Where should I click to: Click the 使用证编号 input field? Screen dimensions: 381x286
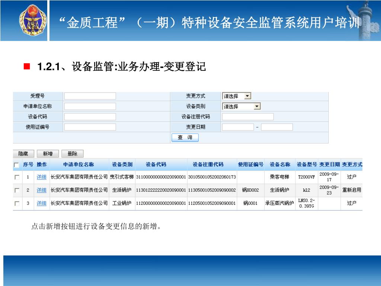(x=90, y=127)
